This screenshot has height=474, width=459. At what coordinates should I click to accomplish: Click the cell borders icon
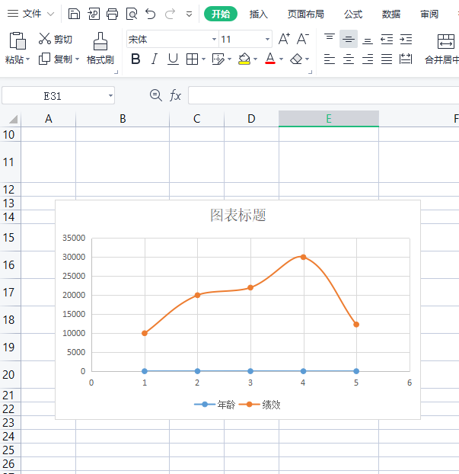(192, 59)
